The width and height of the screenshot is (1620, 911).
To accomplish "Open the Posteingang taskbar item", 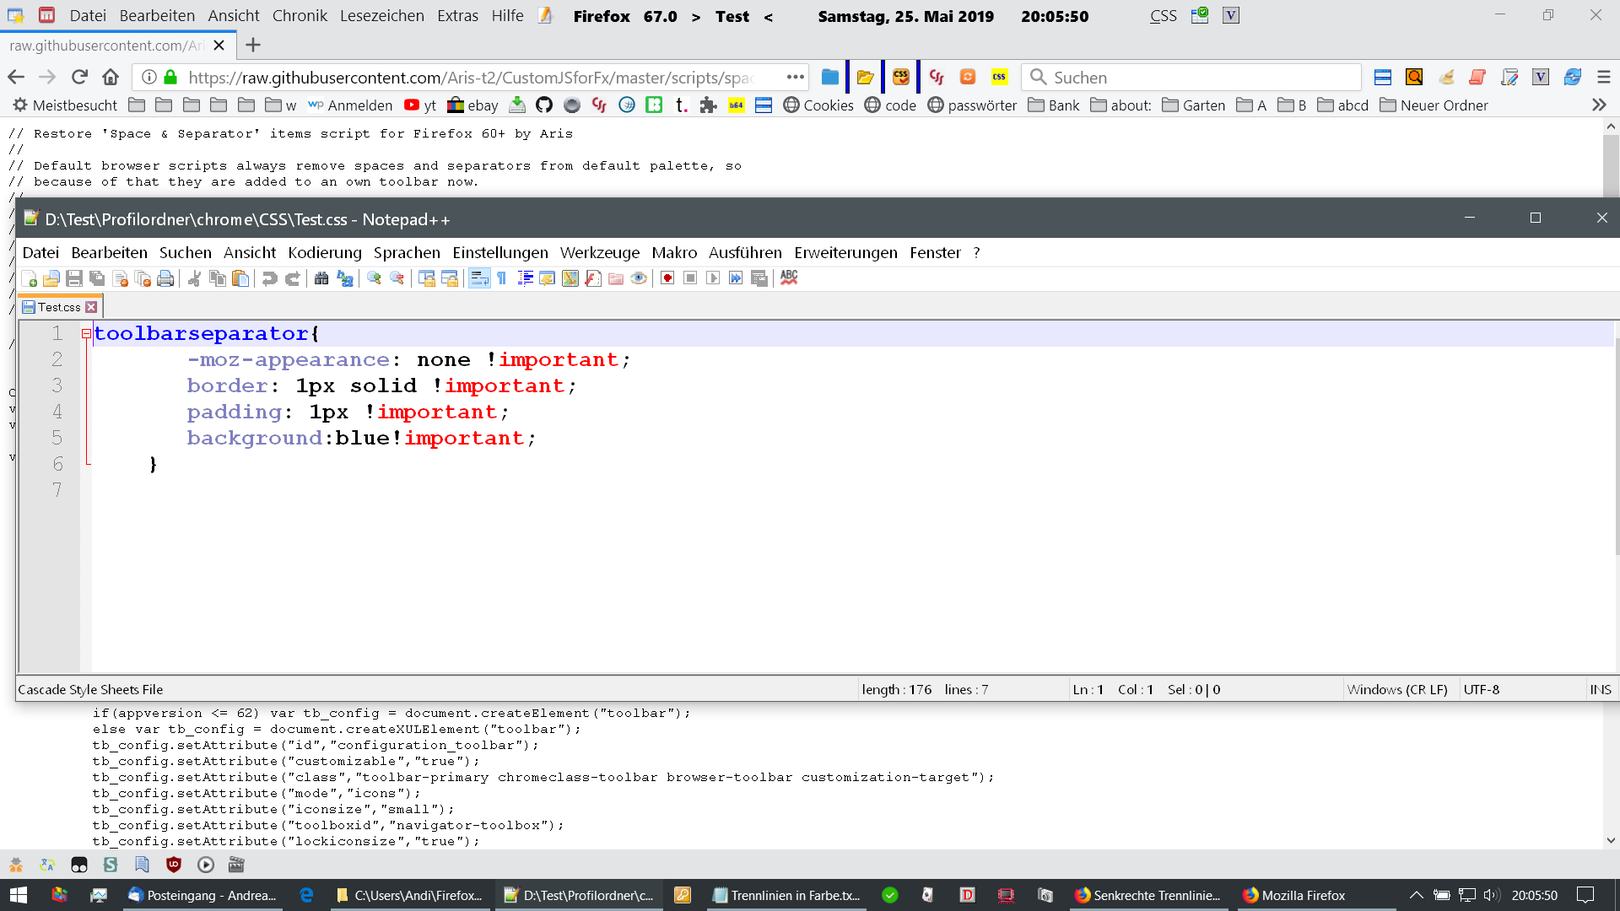I will tap(202, 895).
